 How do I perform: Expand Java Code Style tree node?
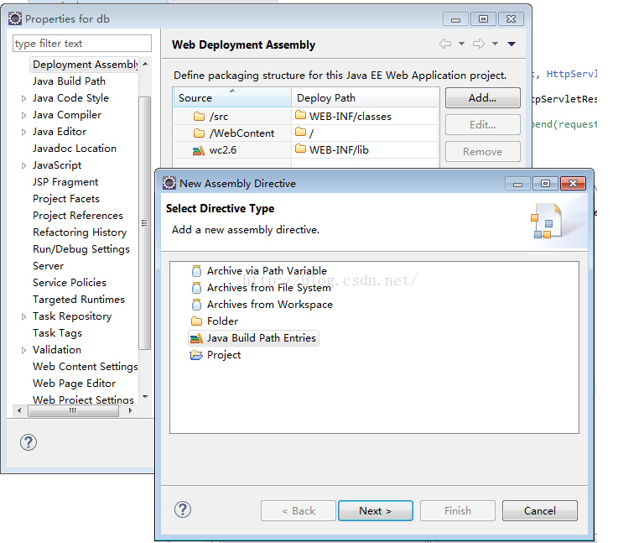(x=23, y=99)
